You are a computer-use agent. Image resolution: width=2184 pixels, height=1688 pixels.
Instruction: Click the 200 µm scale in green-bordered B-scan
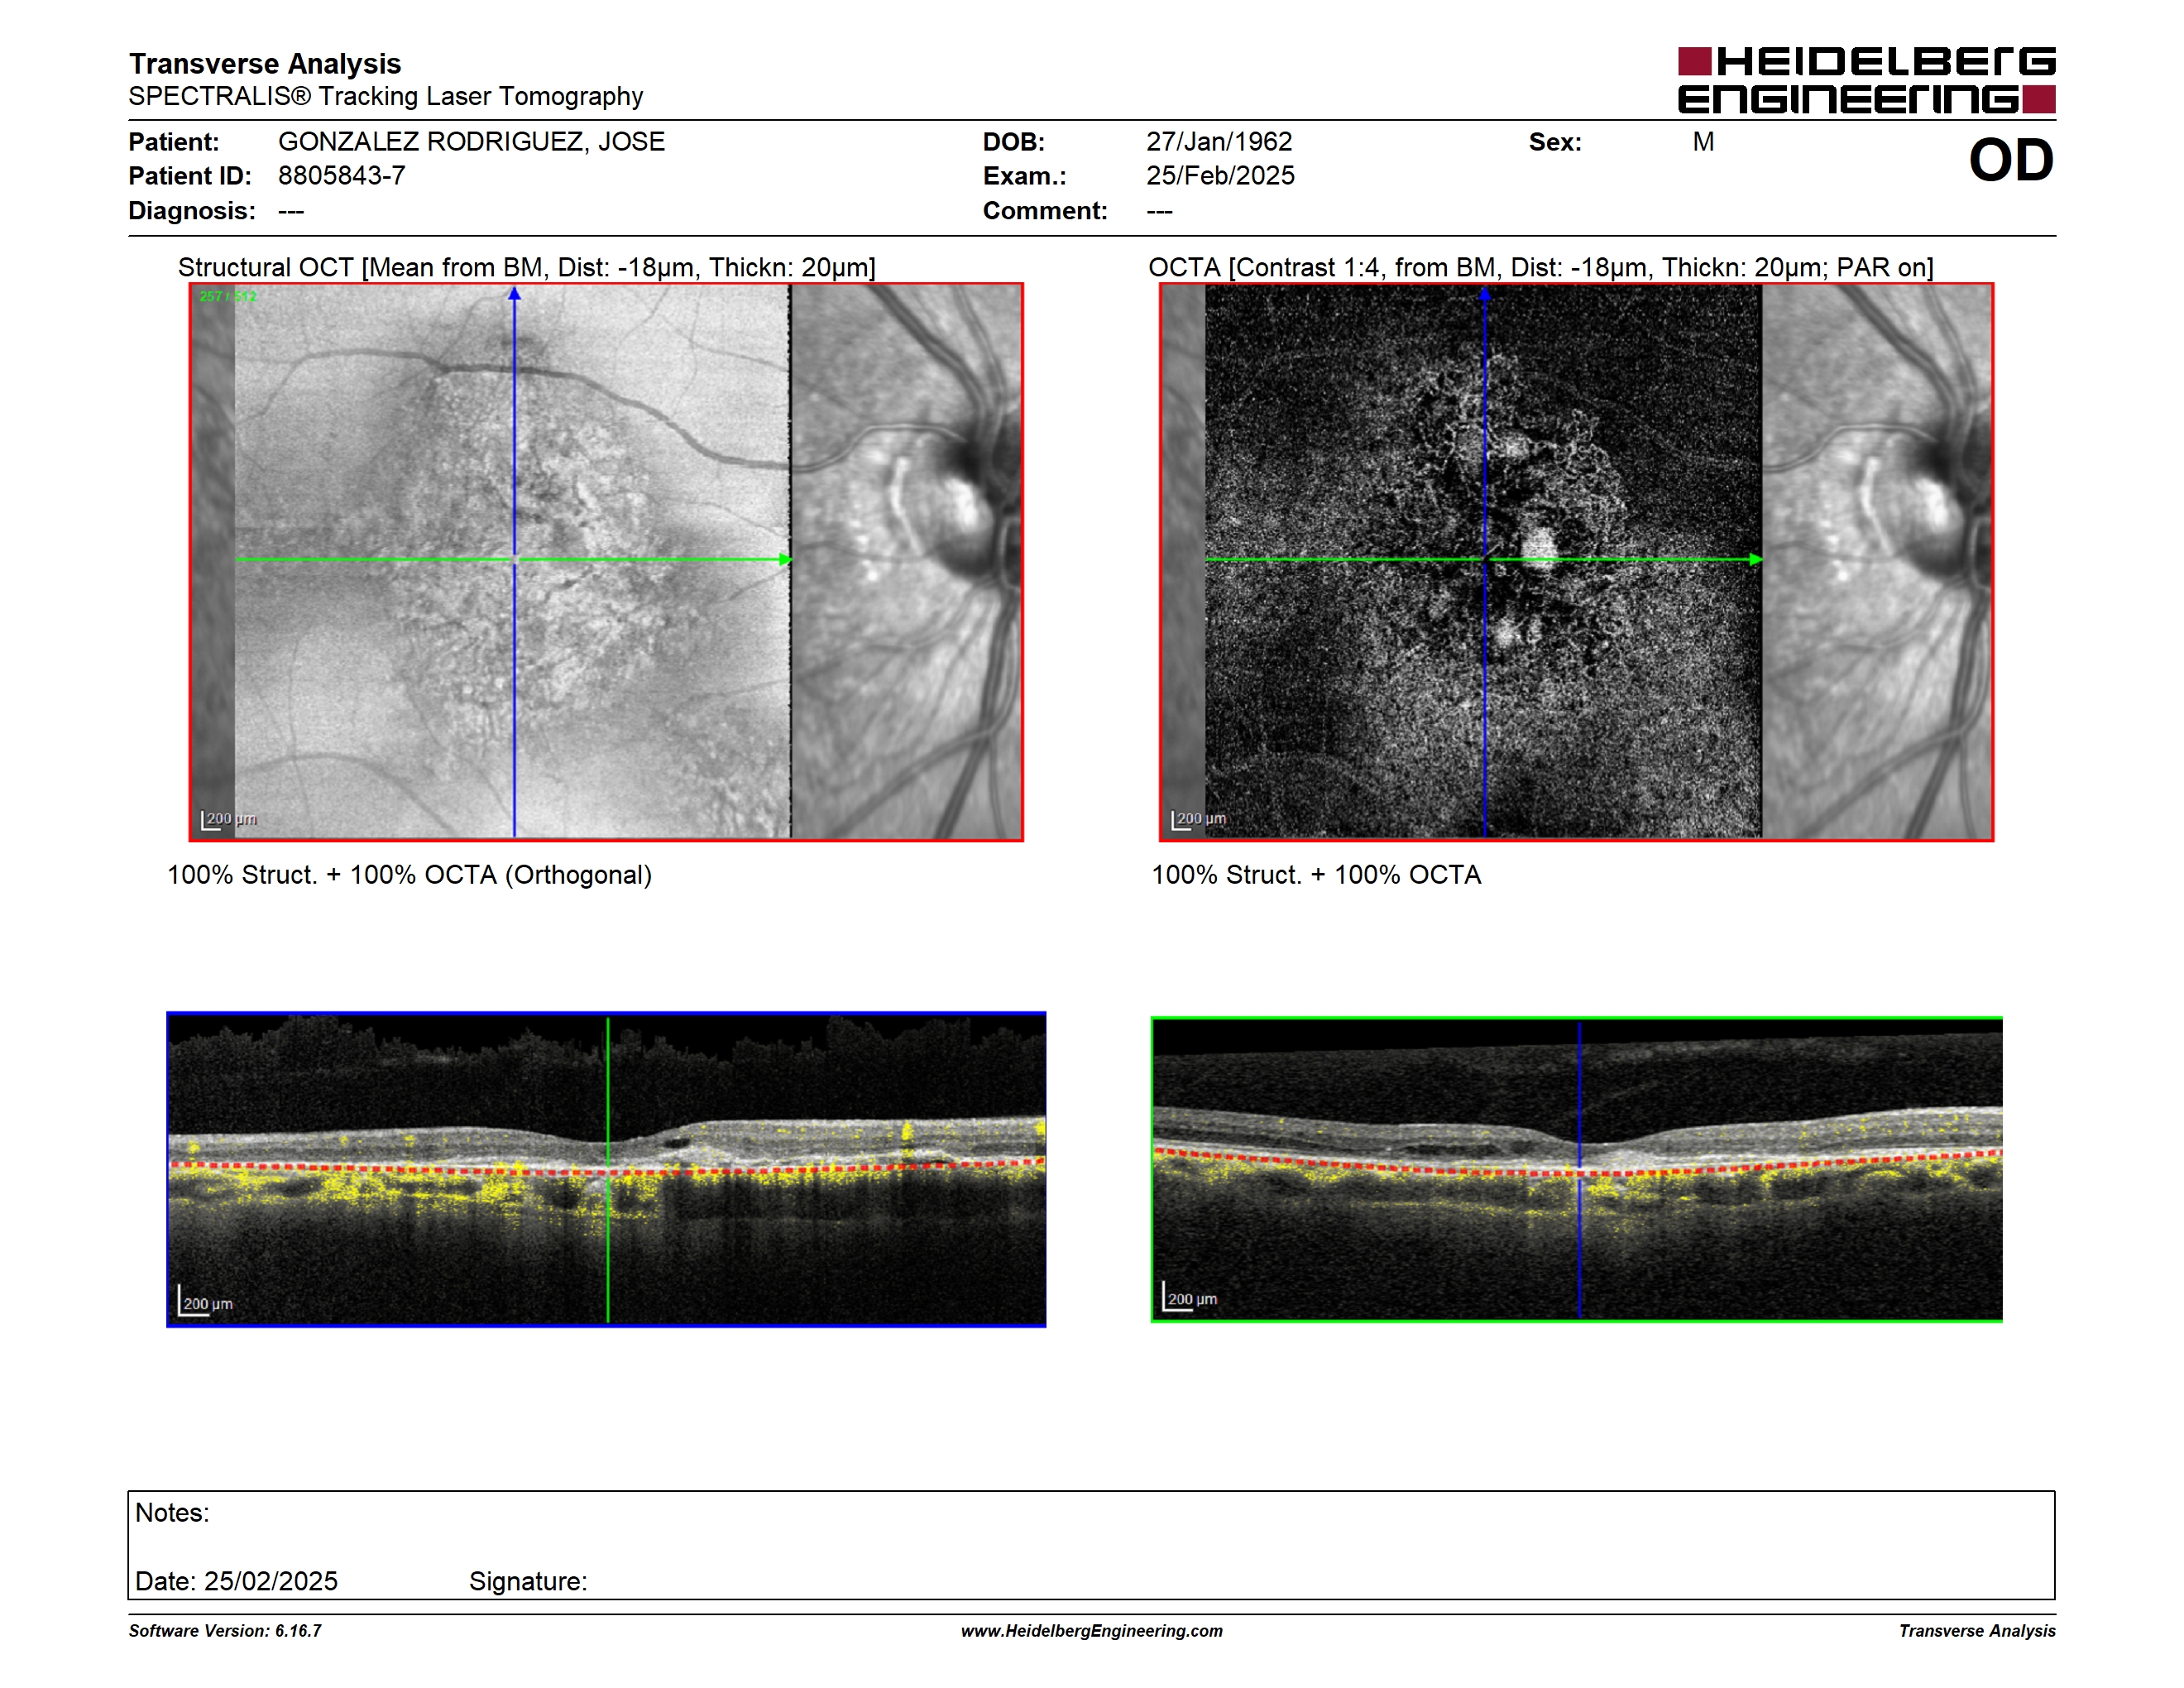click(x=1190, y=1297)
